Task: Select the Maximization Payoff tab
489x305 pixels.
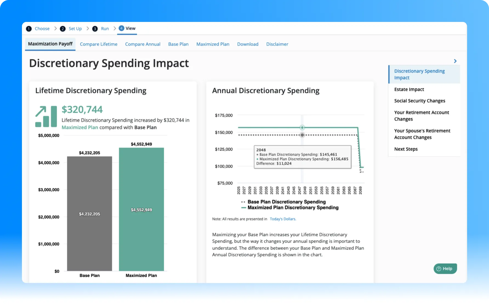Action: tap(50, 44)
